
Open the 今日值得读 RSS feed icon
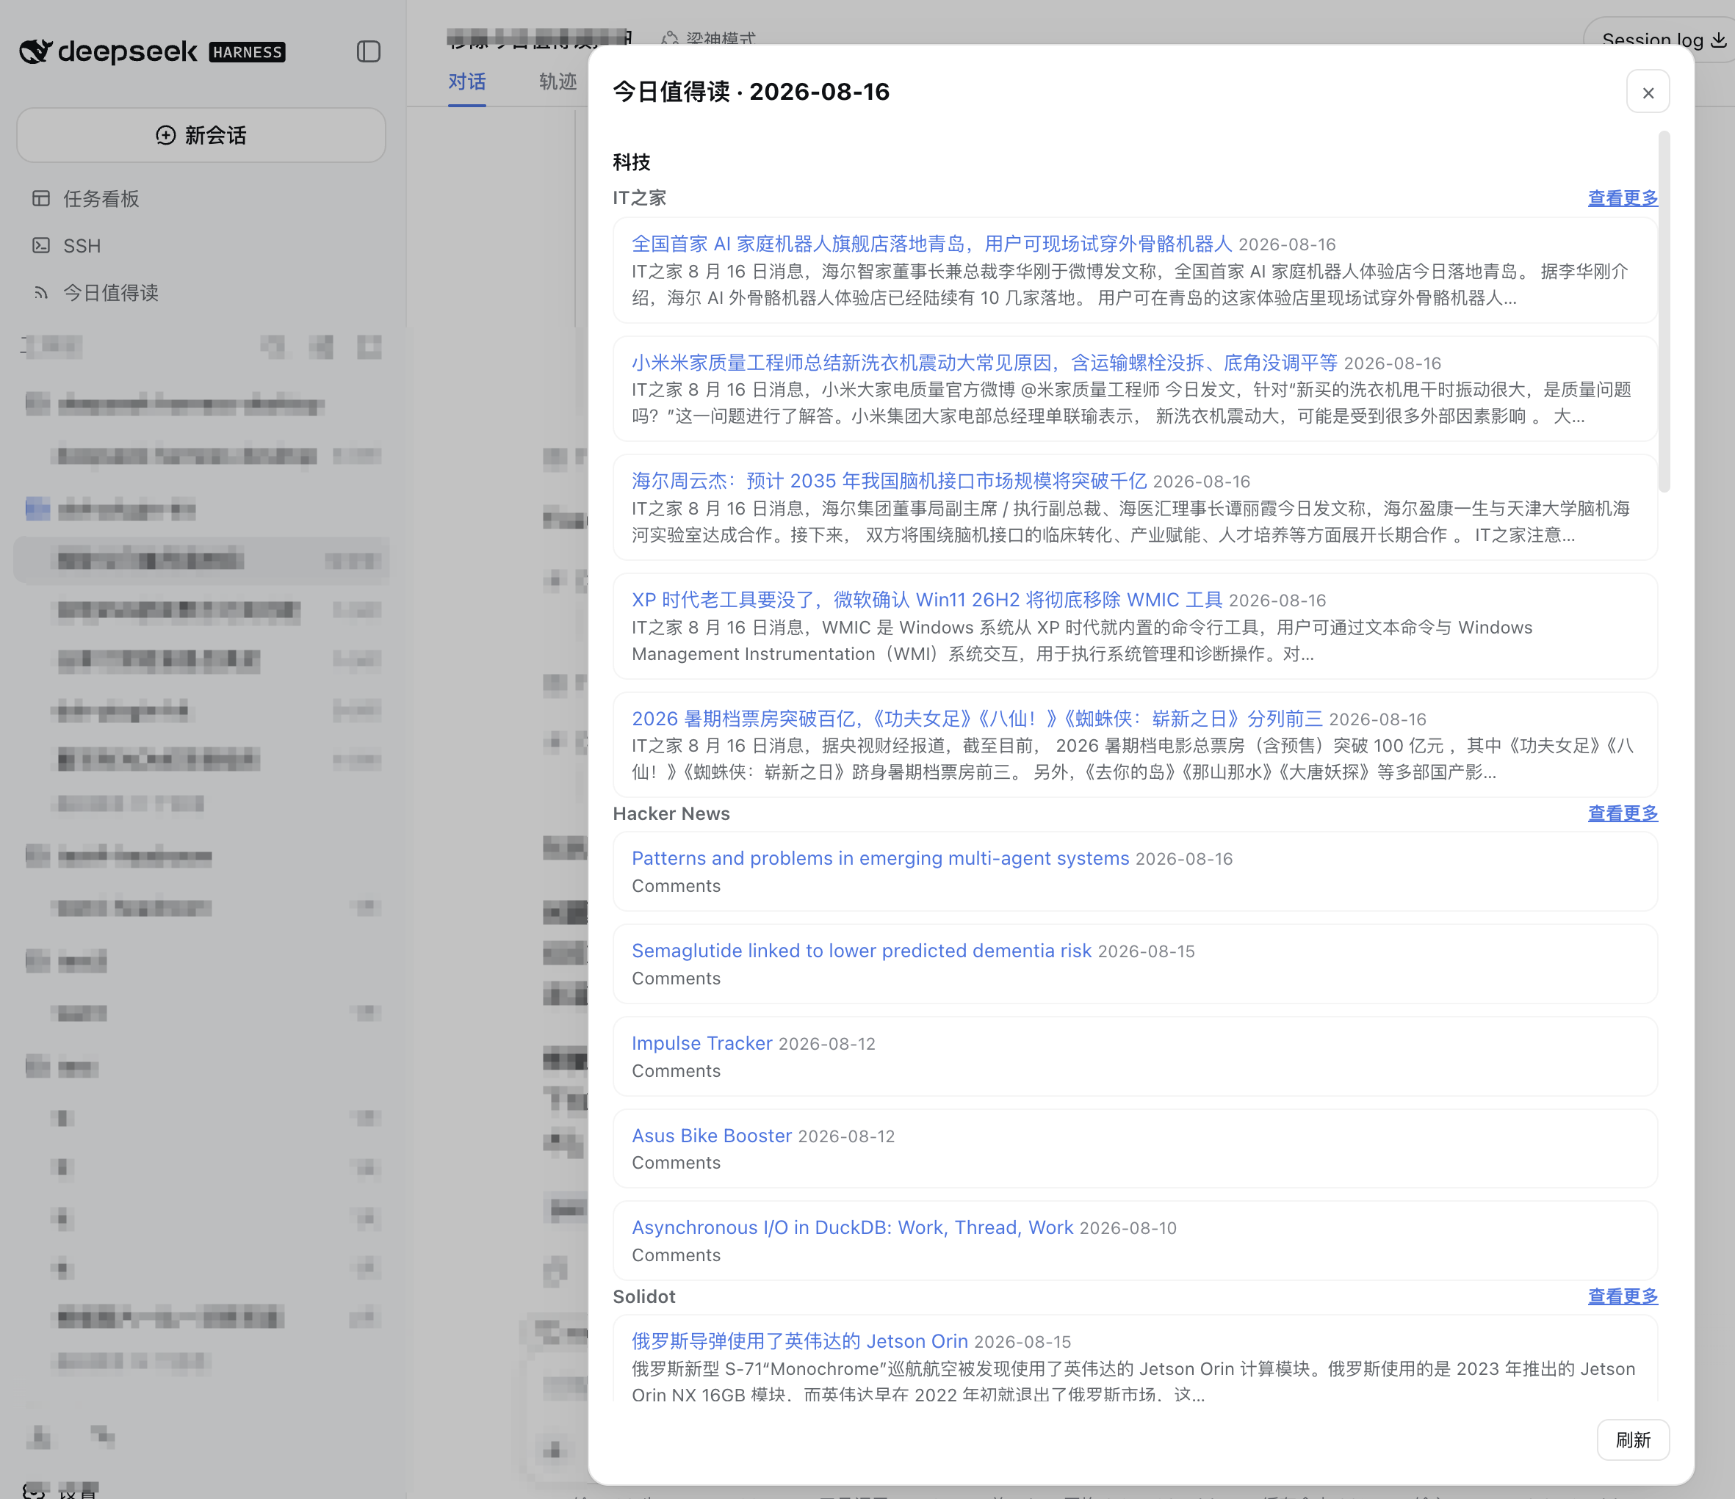pyautogui.click(x=41, y=292)
